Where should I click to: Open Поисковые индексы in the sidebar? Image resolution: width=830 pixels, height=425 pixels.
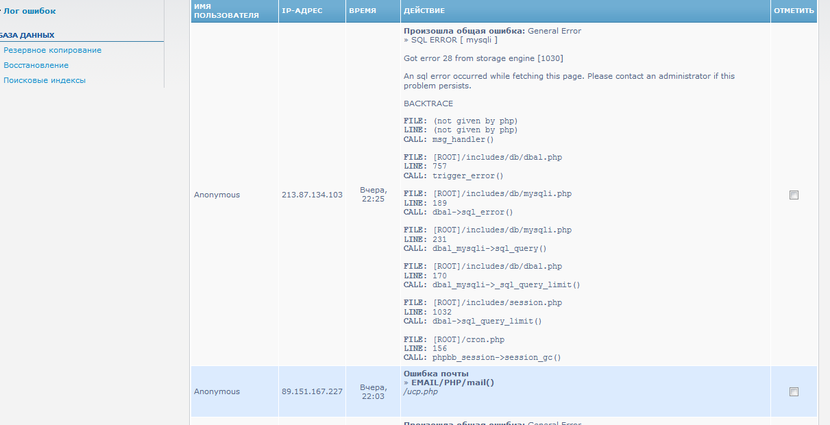pyautogui.click(x=45, y=80)
